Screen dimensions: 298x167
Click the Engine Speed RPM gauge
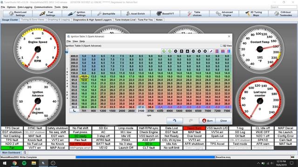pyautogui.click(x=38, y=49)
